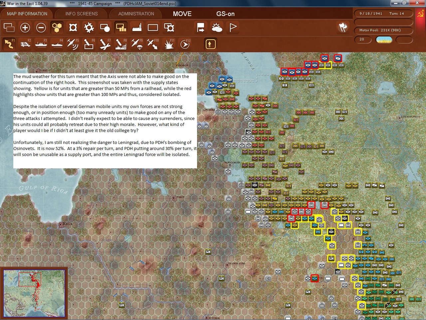426x320 pixels.
Task: Click the pennant flag icon
Action: click(x=233, y=27)
